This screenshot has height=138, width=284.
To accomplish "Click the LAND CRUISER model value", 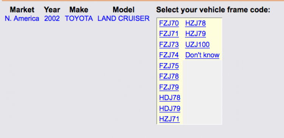I will 123,19.
